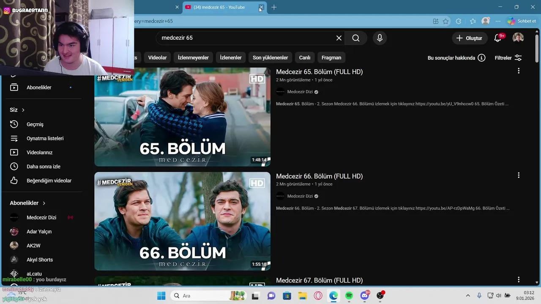Click Sohbet et Copilot button
This screenshot has width=541, height=304.
tap(522, 21)
